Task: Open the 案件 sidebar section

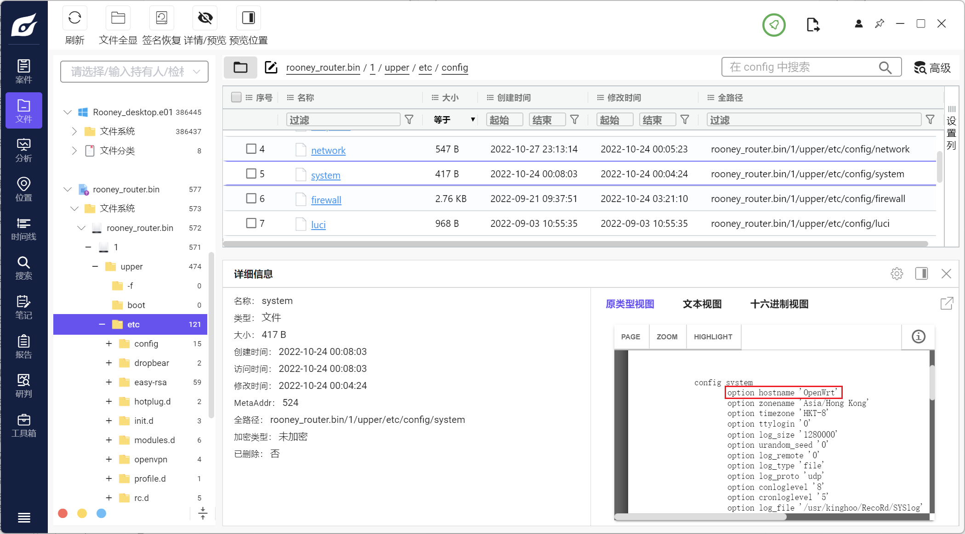Action: (x=24, y=71)
